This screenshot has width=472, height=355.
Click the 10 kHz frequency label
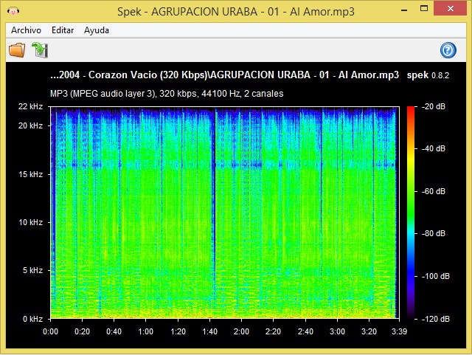(x=31, y=222)
